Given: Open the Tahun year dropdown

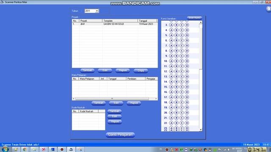Looking at the screenshot, I should coord(97,11).
